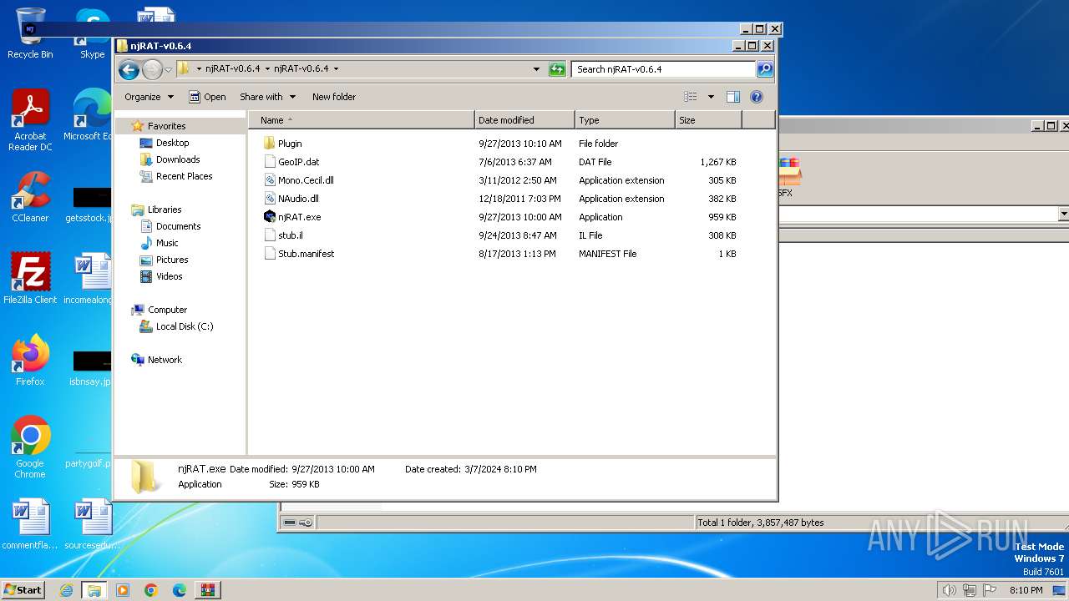
Task: Open Local Disk (C:)
Action: click(184, 326)
